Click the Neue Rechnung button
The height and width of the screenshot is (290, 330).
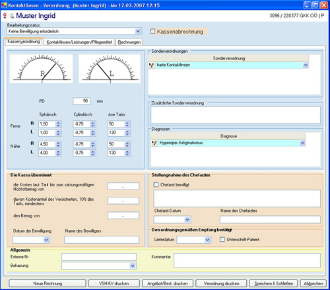(x=48, y=283)
